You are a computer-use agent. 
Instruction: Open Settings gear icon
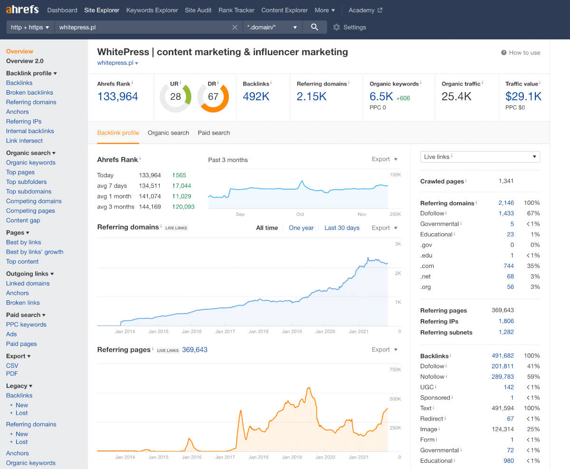pos(337,27)
